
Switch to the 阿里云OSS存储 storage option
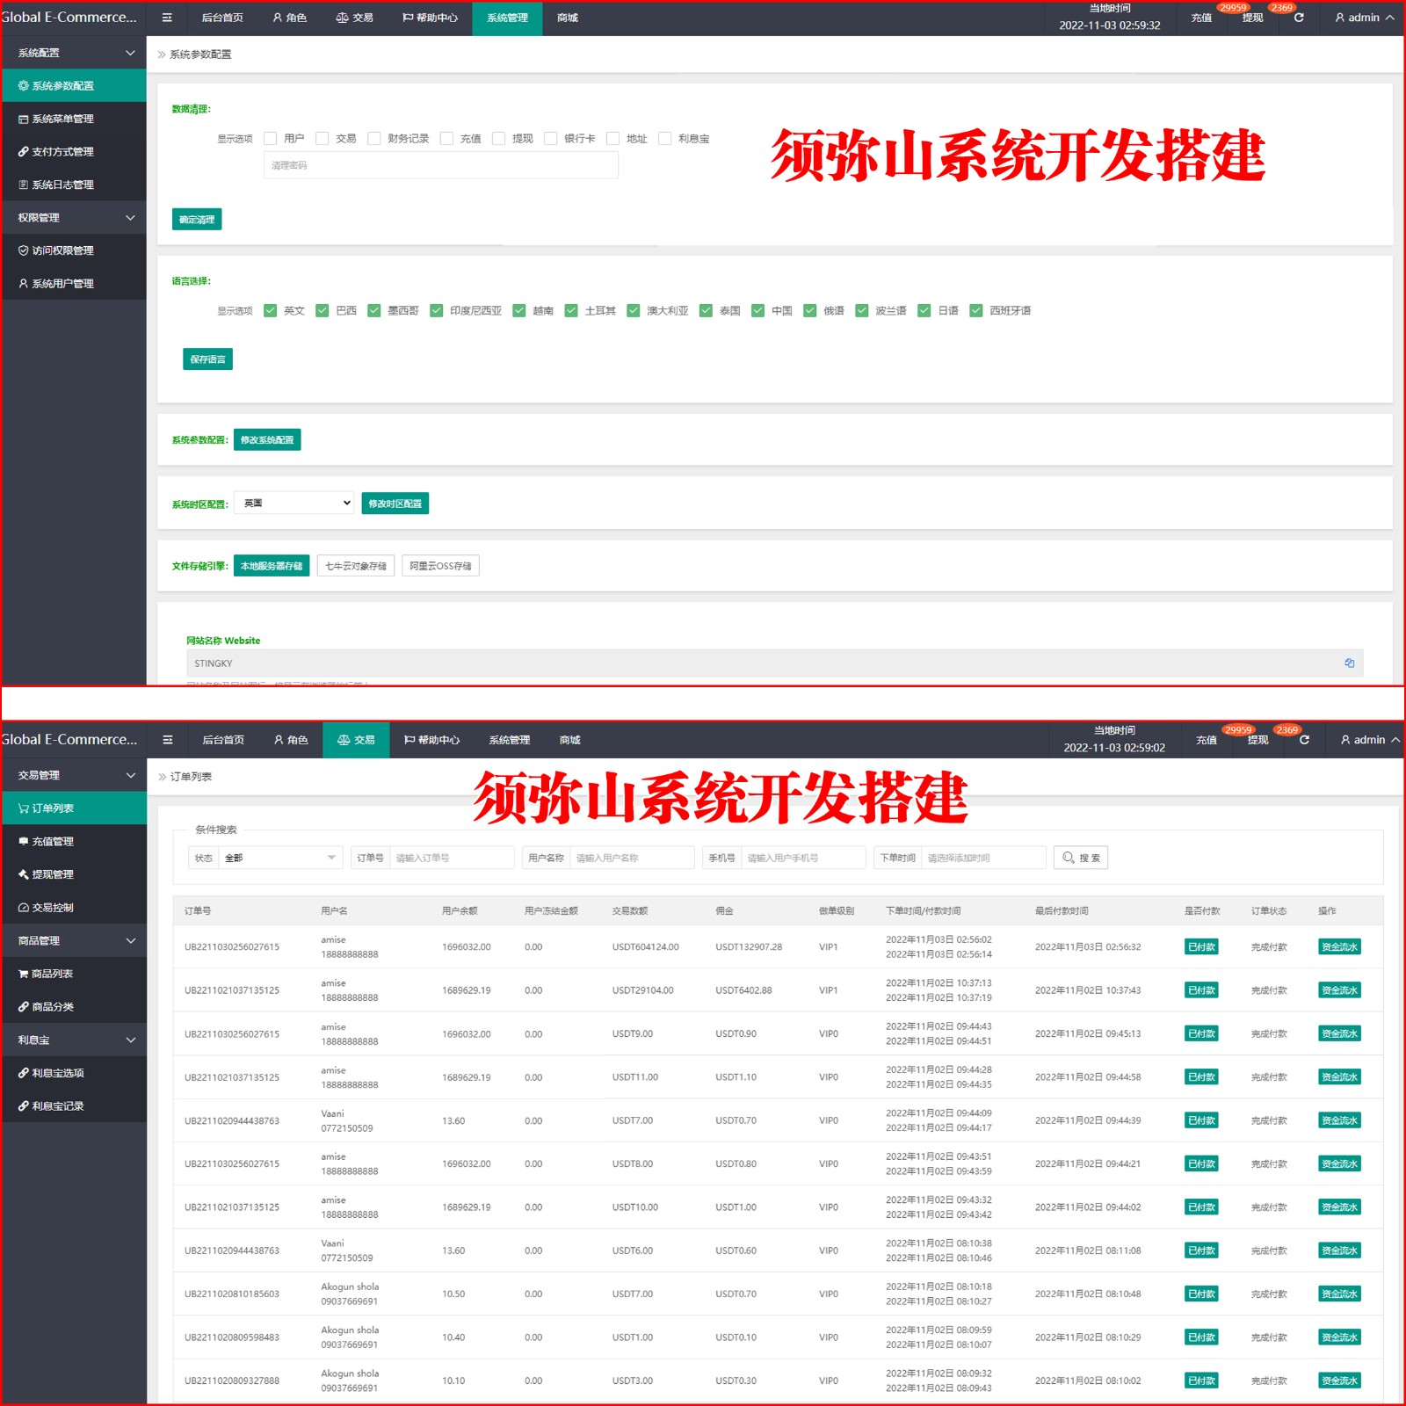coord(440,566)
